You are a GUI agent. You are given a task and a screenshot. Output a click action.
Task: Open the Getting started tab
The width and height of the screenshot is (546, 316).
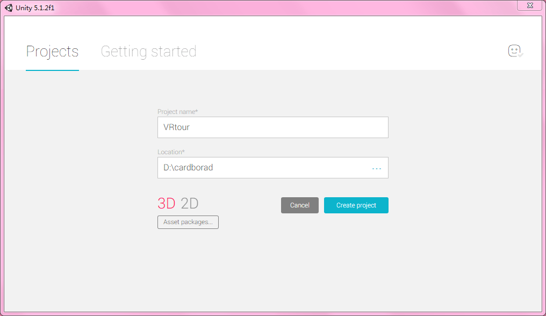[148, 52]
